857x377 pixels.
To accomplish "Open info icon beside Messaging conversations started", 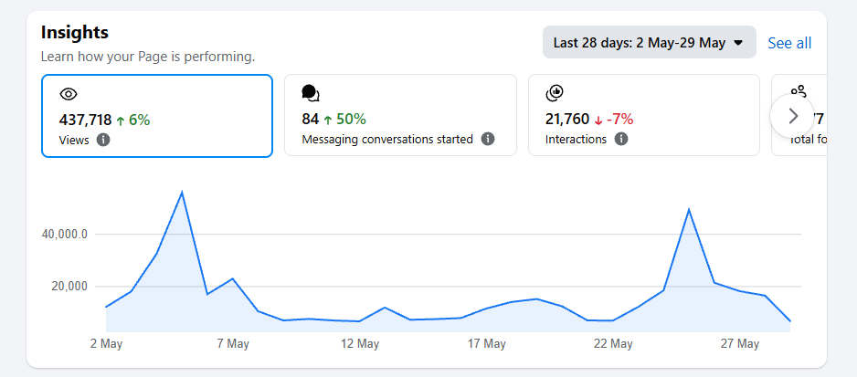I will point(488,139).
